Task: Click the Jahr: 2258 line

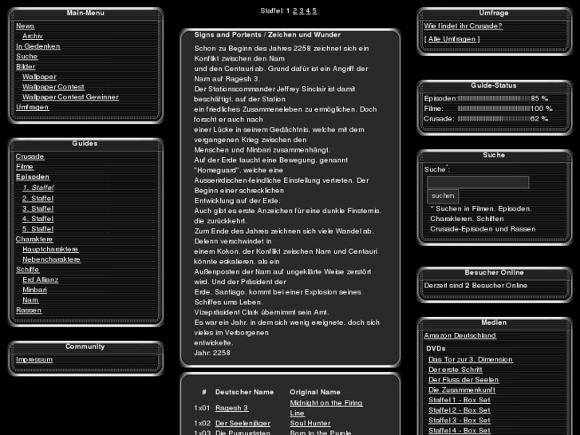Action: pos(212,353)
